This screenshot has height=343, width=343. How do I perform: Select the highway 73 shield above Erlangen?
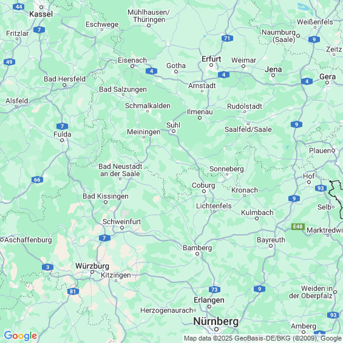tap(214, 290)
